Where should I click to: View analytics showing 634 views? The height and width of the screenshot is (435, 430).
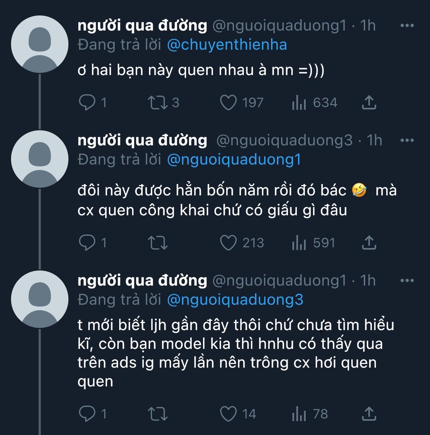pyautogui.click(x=299, y=102)
